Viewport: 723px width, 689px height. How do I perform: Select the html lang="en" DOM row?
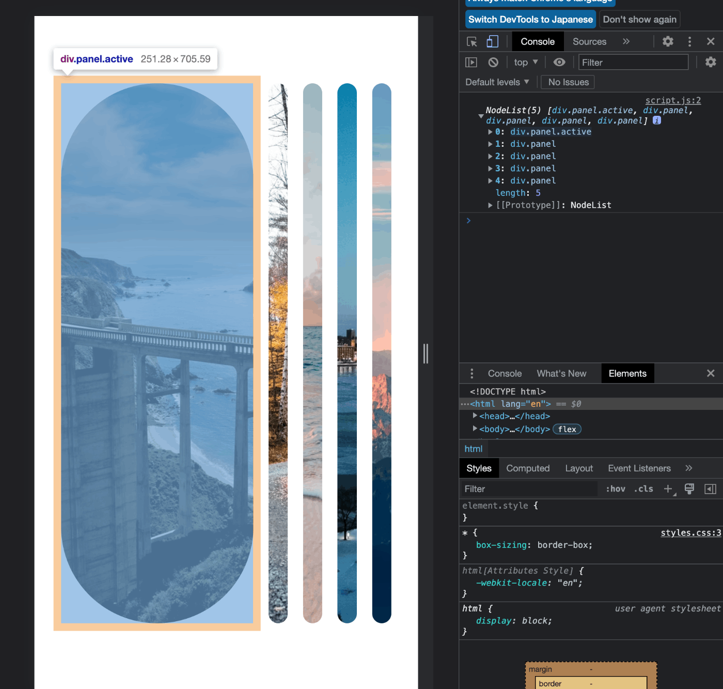[591, 404]
